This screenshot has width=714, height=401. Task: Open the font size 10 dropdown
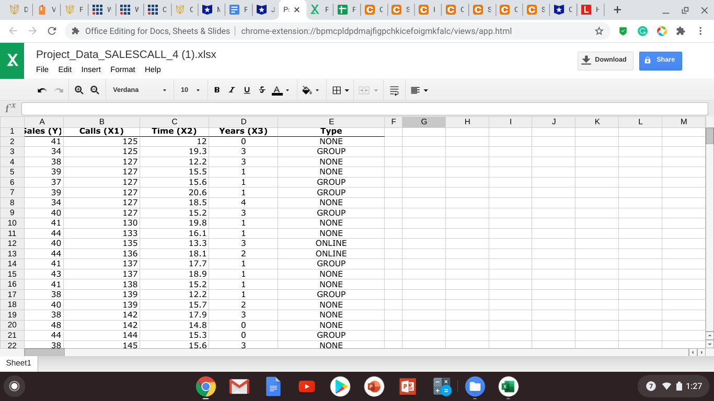point(190,90)
